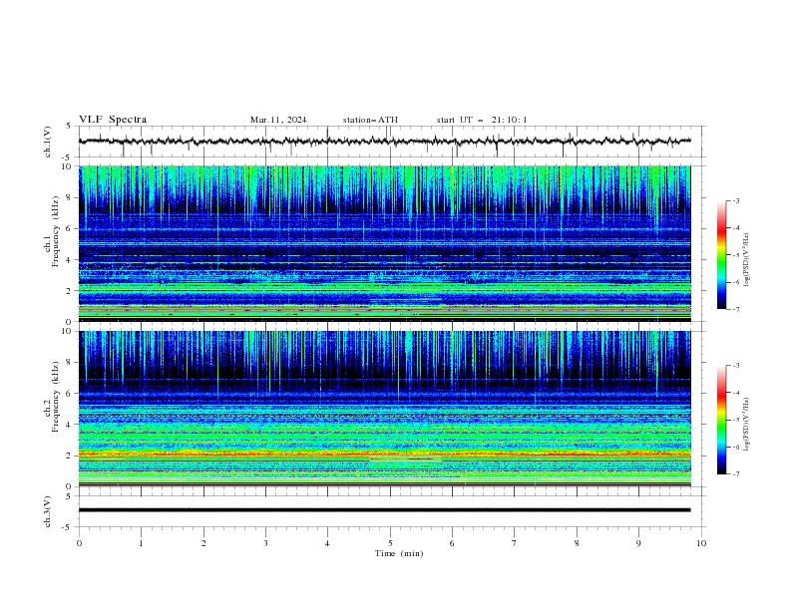
Task: Click the ch.1 spectrogram panel
Action: pos(385,243)
